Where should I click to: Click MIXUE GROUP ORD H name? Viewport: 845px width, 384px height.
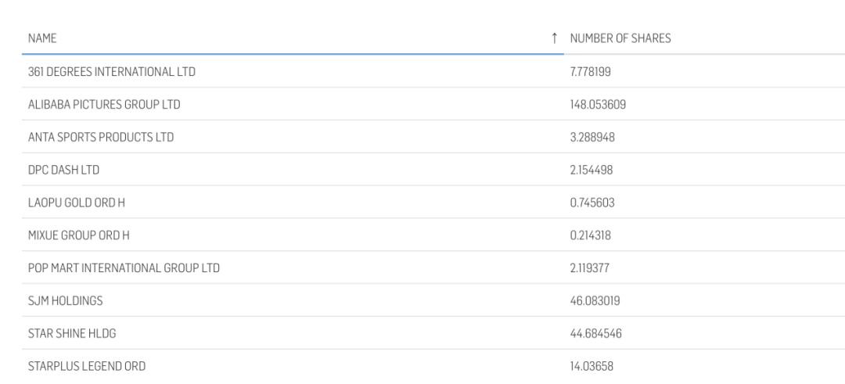(x=78, y=235)
